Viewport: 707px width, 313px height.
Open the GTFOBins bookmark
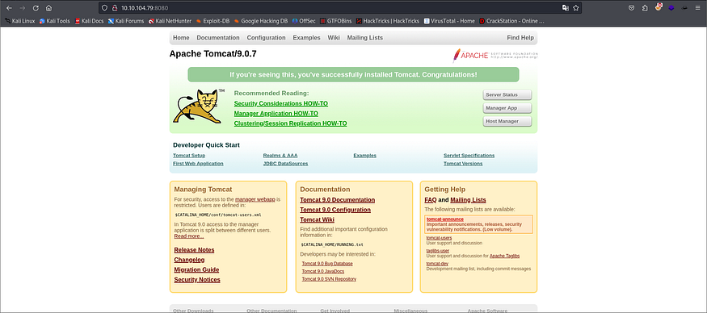click(336, 21)
